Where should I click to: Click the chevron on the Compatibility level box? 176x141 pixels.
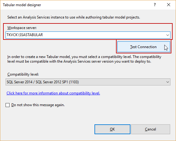coord(168,82)
